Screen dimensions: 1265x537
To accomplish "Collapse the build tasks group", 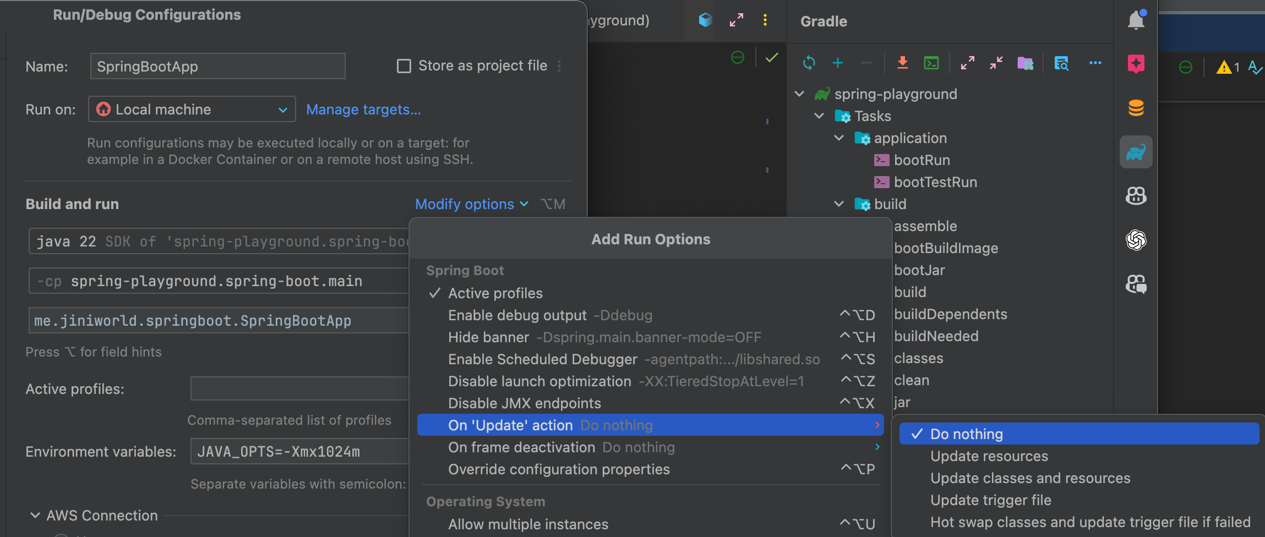I will pyautogui.click(x=839, y=204).
